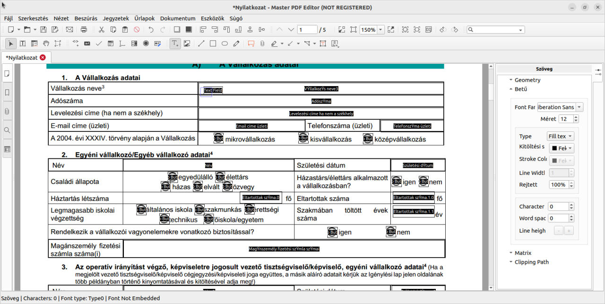Image resolution: width=605 pixels, height=304 pixels.
Task: Select the szakmunkás radio button
Action: (x=199, y=209)
